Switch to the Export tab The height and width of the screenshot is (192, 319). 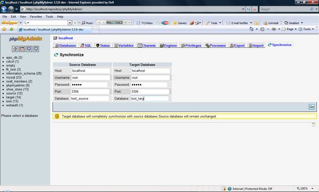click(x=237, y=45)
